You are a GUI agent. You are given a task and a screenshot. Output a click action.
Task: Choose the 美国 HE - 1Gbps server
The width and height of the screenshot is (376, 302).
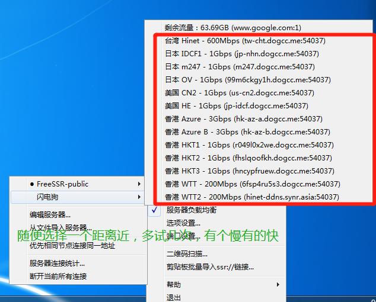tap(259, 105)
